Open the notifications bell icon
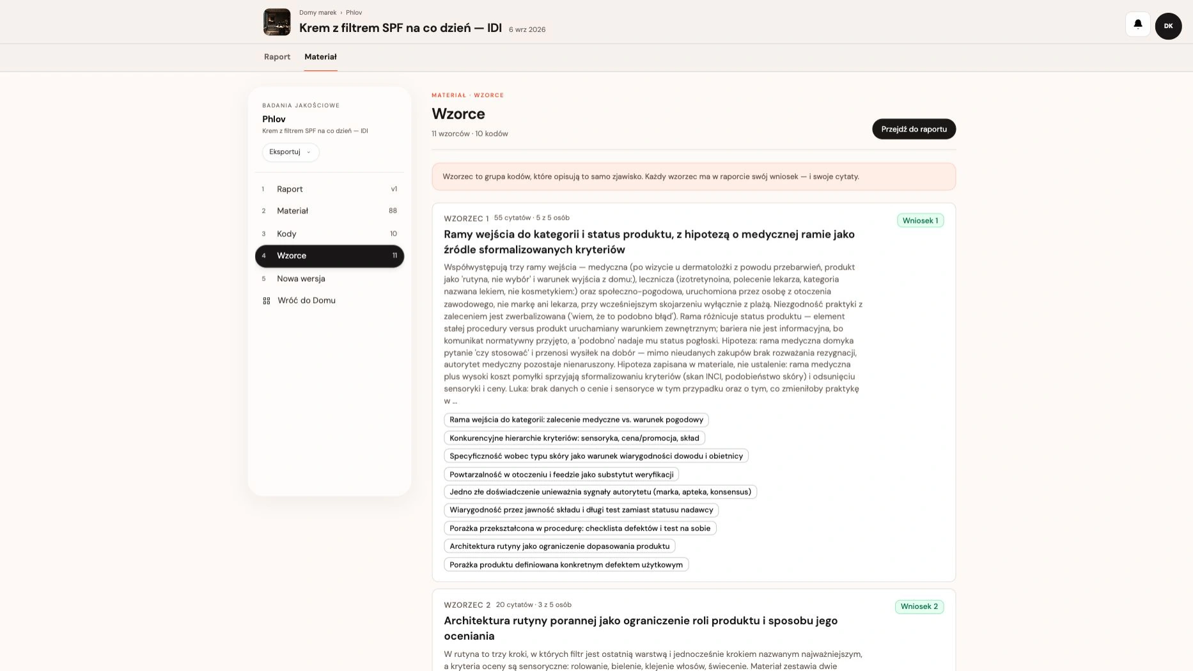 point(1137,24)
